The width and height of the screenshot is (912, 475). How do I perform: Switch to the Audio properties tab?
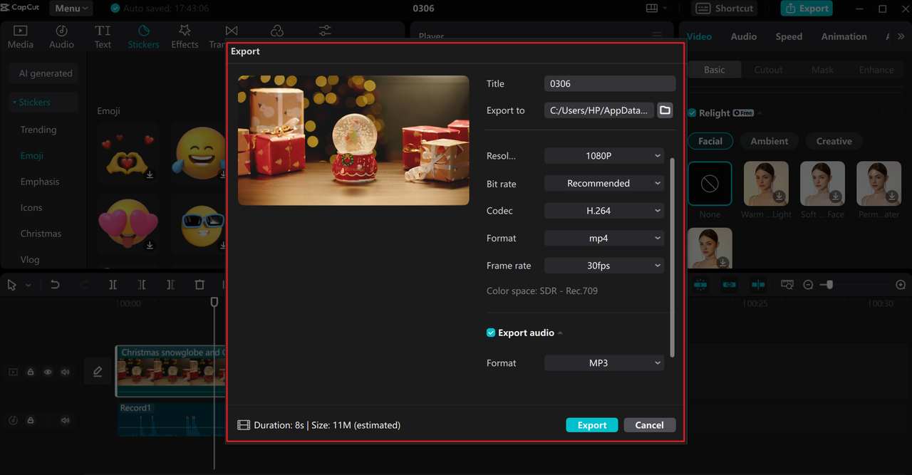pyautogui.click(x=744, y=36)
